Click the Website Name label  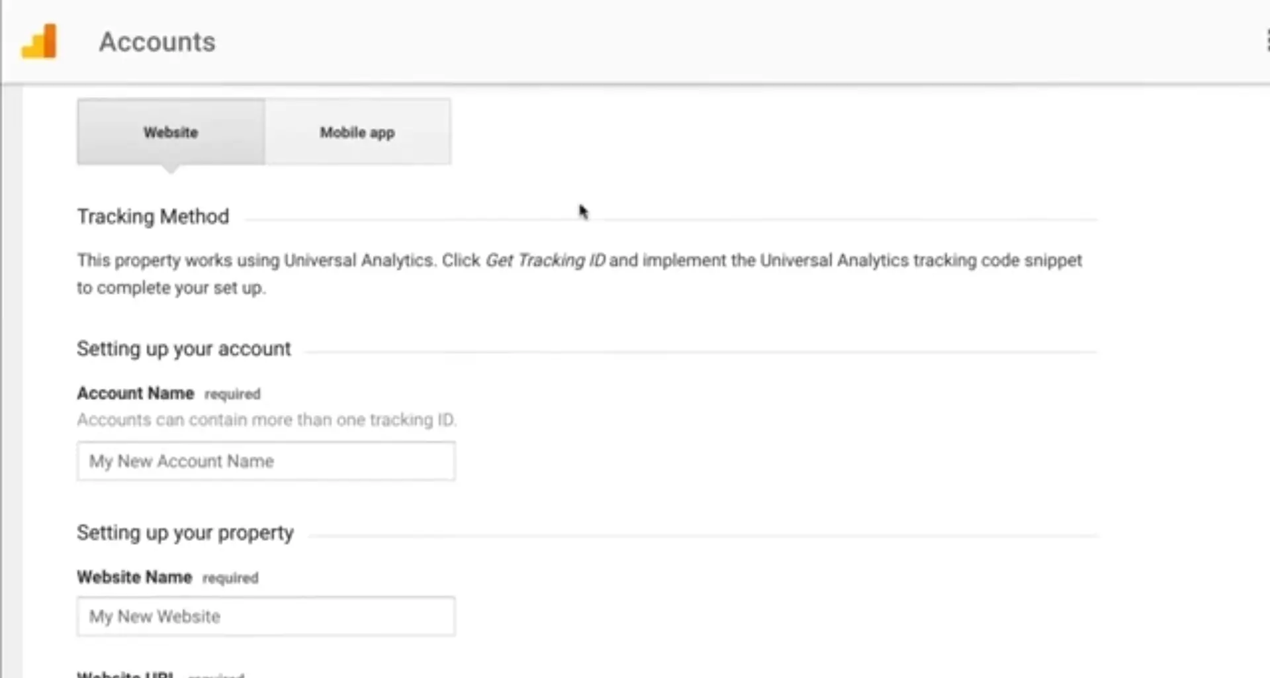click(x=134, y=577)
